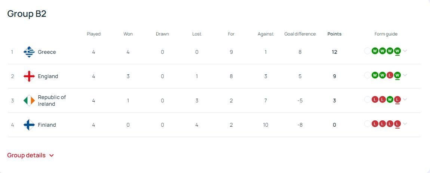
Task: Click the empty form circle in Greece row
Action: coord(368,51)
